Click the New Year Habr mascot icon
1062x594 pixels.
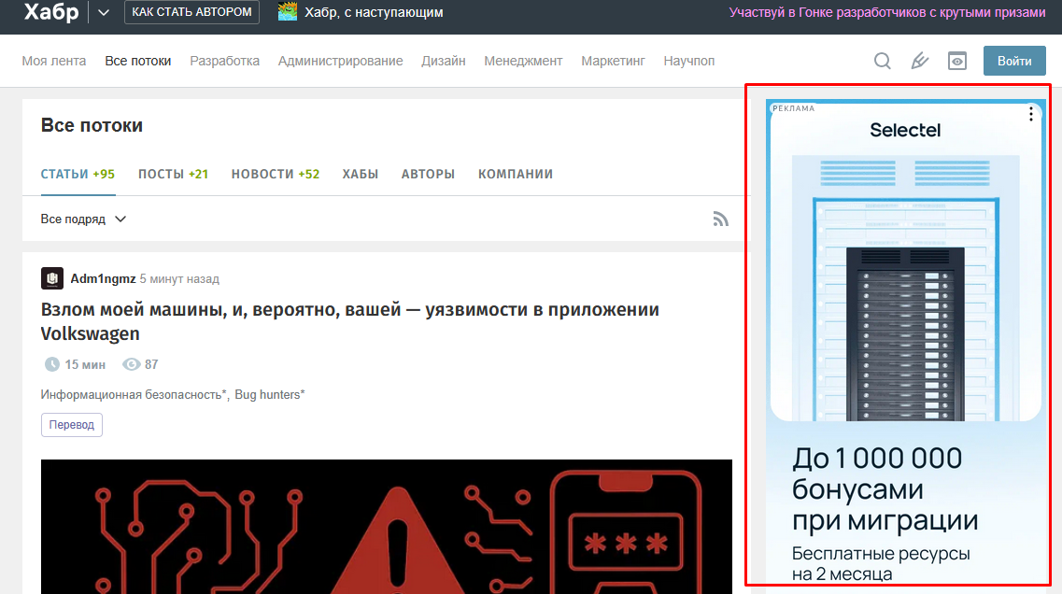click(287, 11)
